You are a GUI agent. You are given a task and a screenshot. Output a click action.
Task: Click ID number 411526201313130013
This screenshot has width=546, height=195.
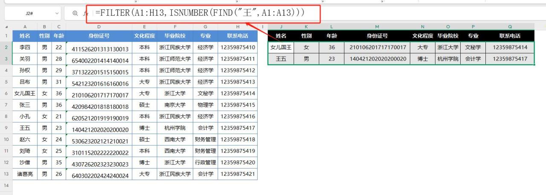[99, 47]
